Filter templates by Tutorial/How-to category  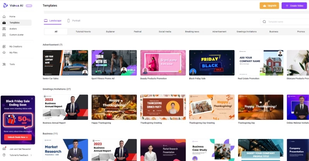click(83, 32)
